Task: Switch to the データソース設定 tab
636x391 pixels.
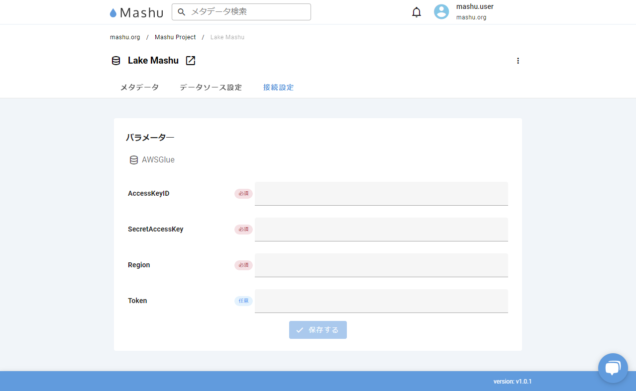Action: (x=211, y=87)
